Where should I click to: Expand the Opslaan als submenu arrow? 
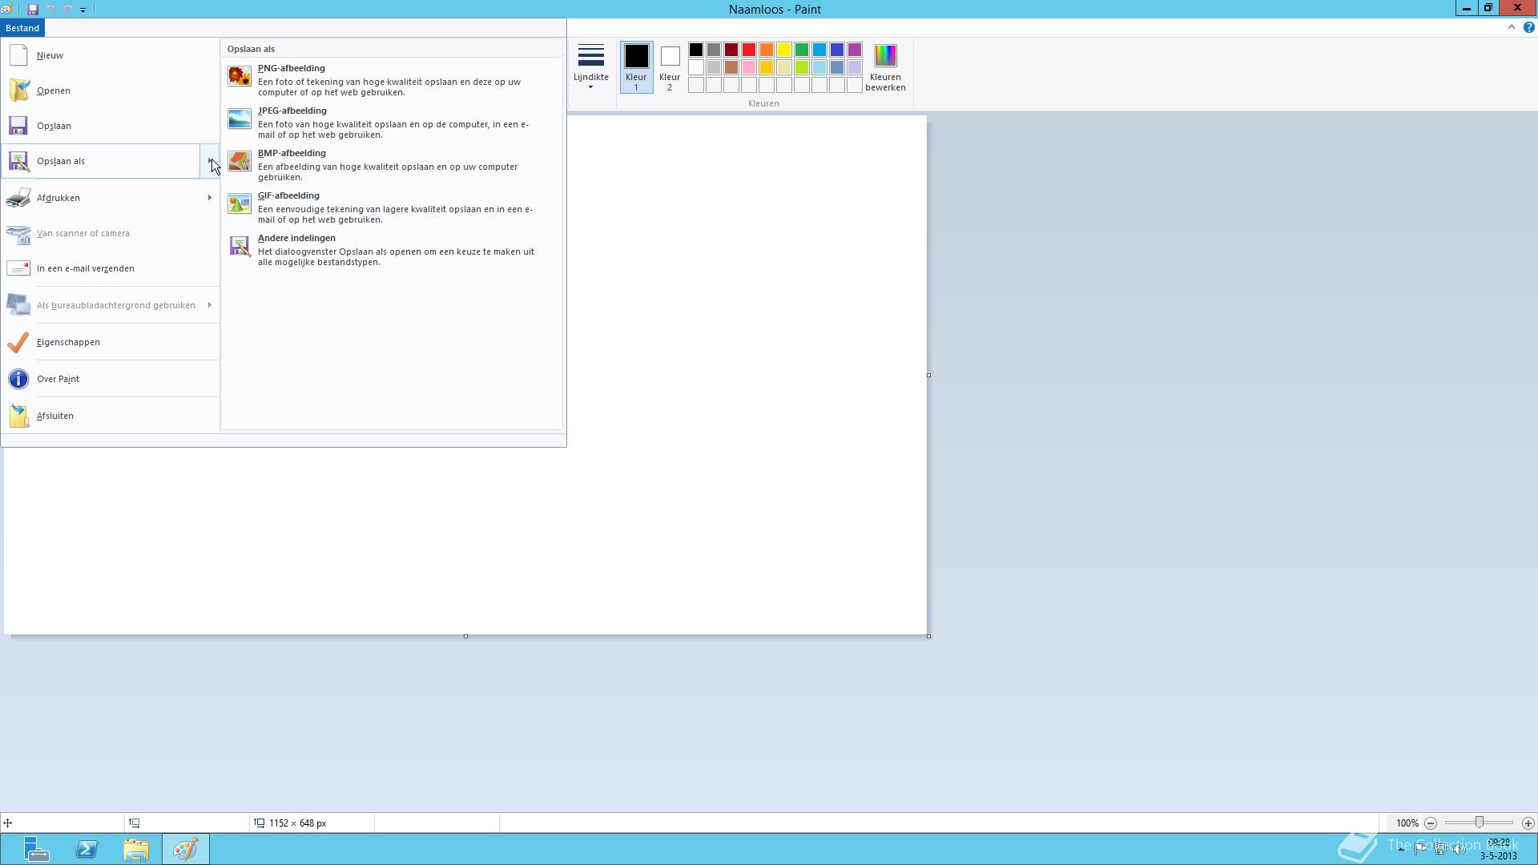[210, 161]
